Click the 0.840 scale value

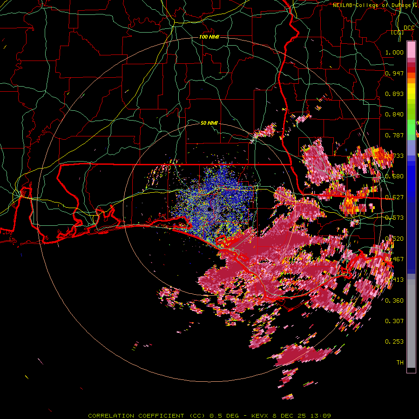[394, 115]
